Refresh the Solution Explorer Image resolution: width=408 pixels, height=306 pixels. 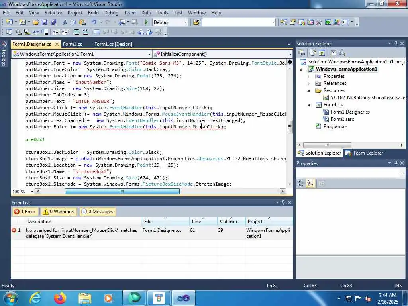pyautogui.click(x=322, y=53)
